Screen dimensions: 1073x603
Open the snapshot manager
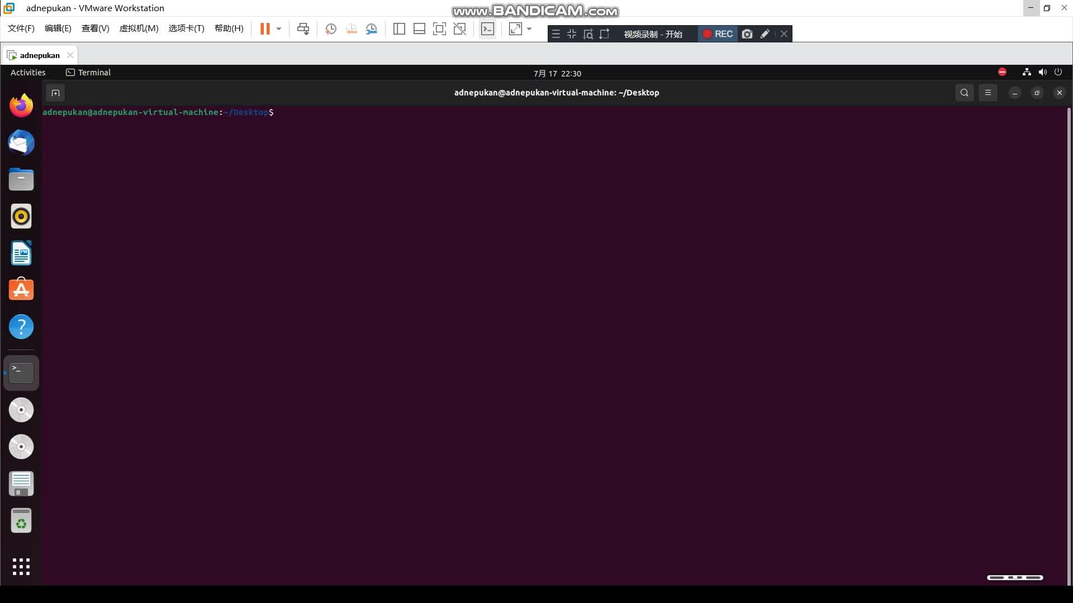[372, 29]
